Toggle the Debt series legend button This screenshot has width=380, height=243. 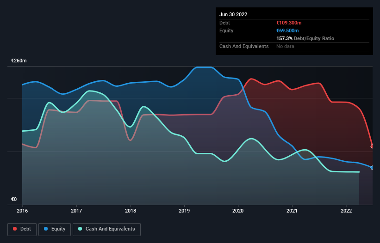point(22,229)
